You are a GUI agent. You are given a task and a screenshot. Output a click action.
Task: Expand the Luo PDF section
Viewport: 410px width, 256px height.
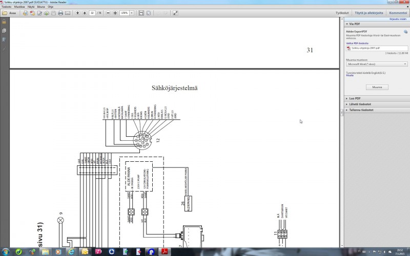(354, 98)
